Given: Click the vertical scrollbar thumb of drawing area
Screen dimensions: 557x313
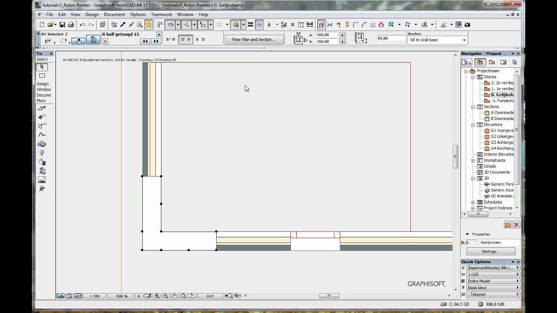Looking at the screenshot, I should click(x=456, y=156).
